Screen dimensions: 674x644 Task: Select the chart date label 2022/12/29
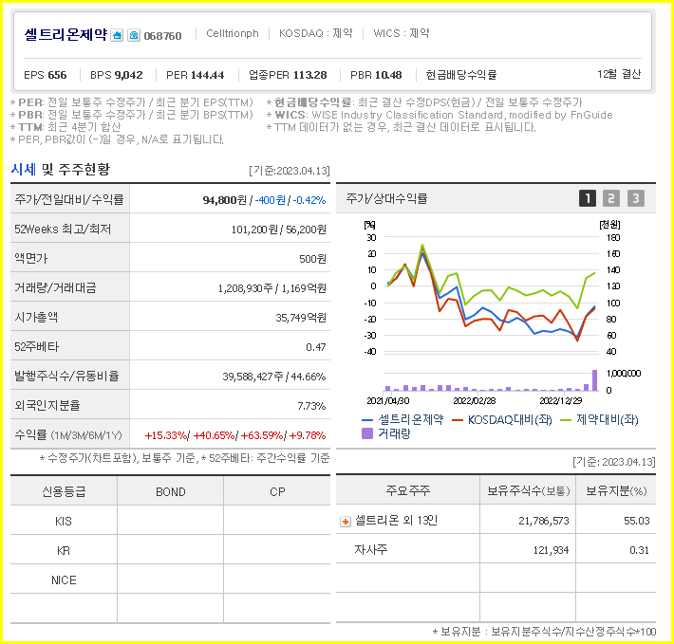point(560,400)
